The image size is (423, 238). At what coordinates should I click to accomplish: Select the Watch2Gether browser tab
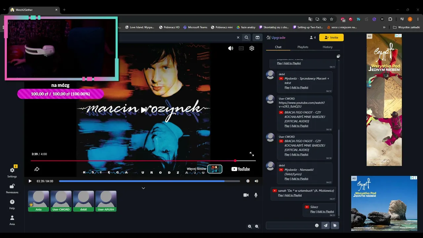34,10
